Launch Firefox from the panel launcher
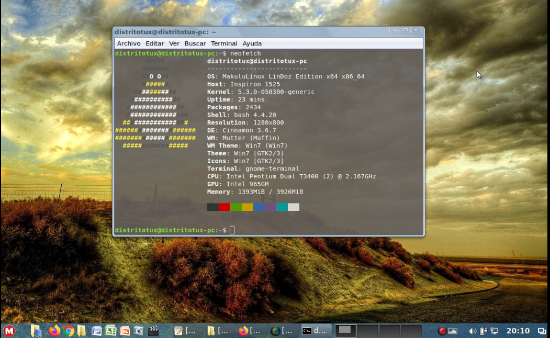This screenshot has height=338, width=550. point(54,331)
